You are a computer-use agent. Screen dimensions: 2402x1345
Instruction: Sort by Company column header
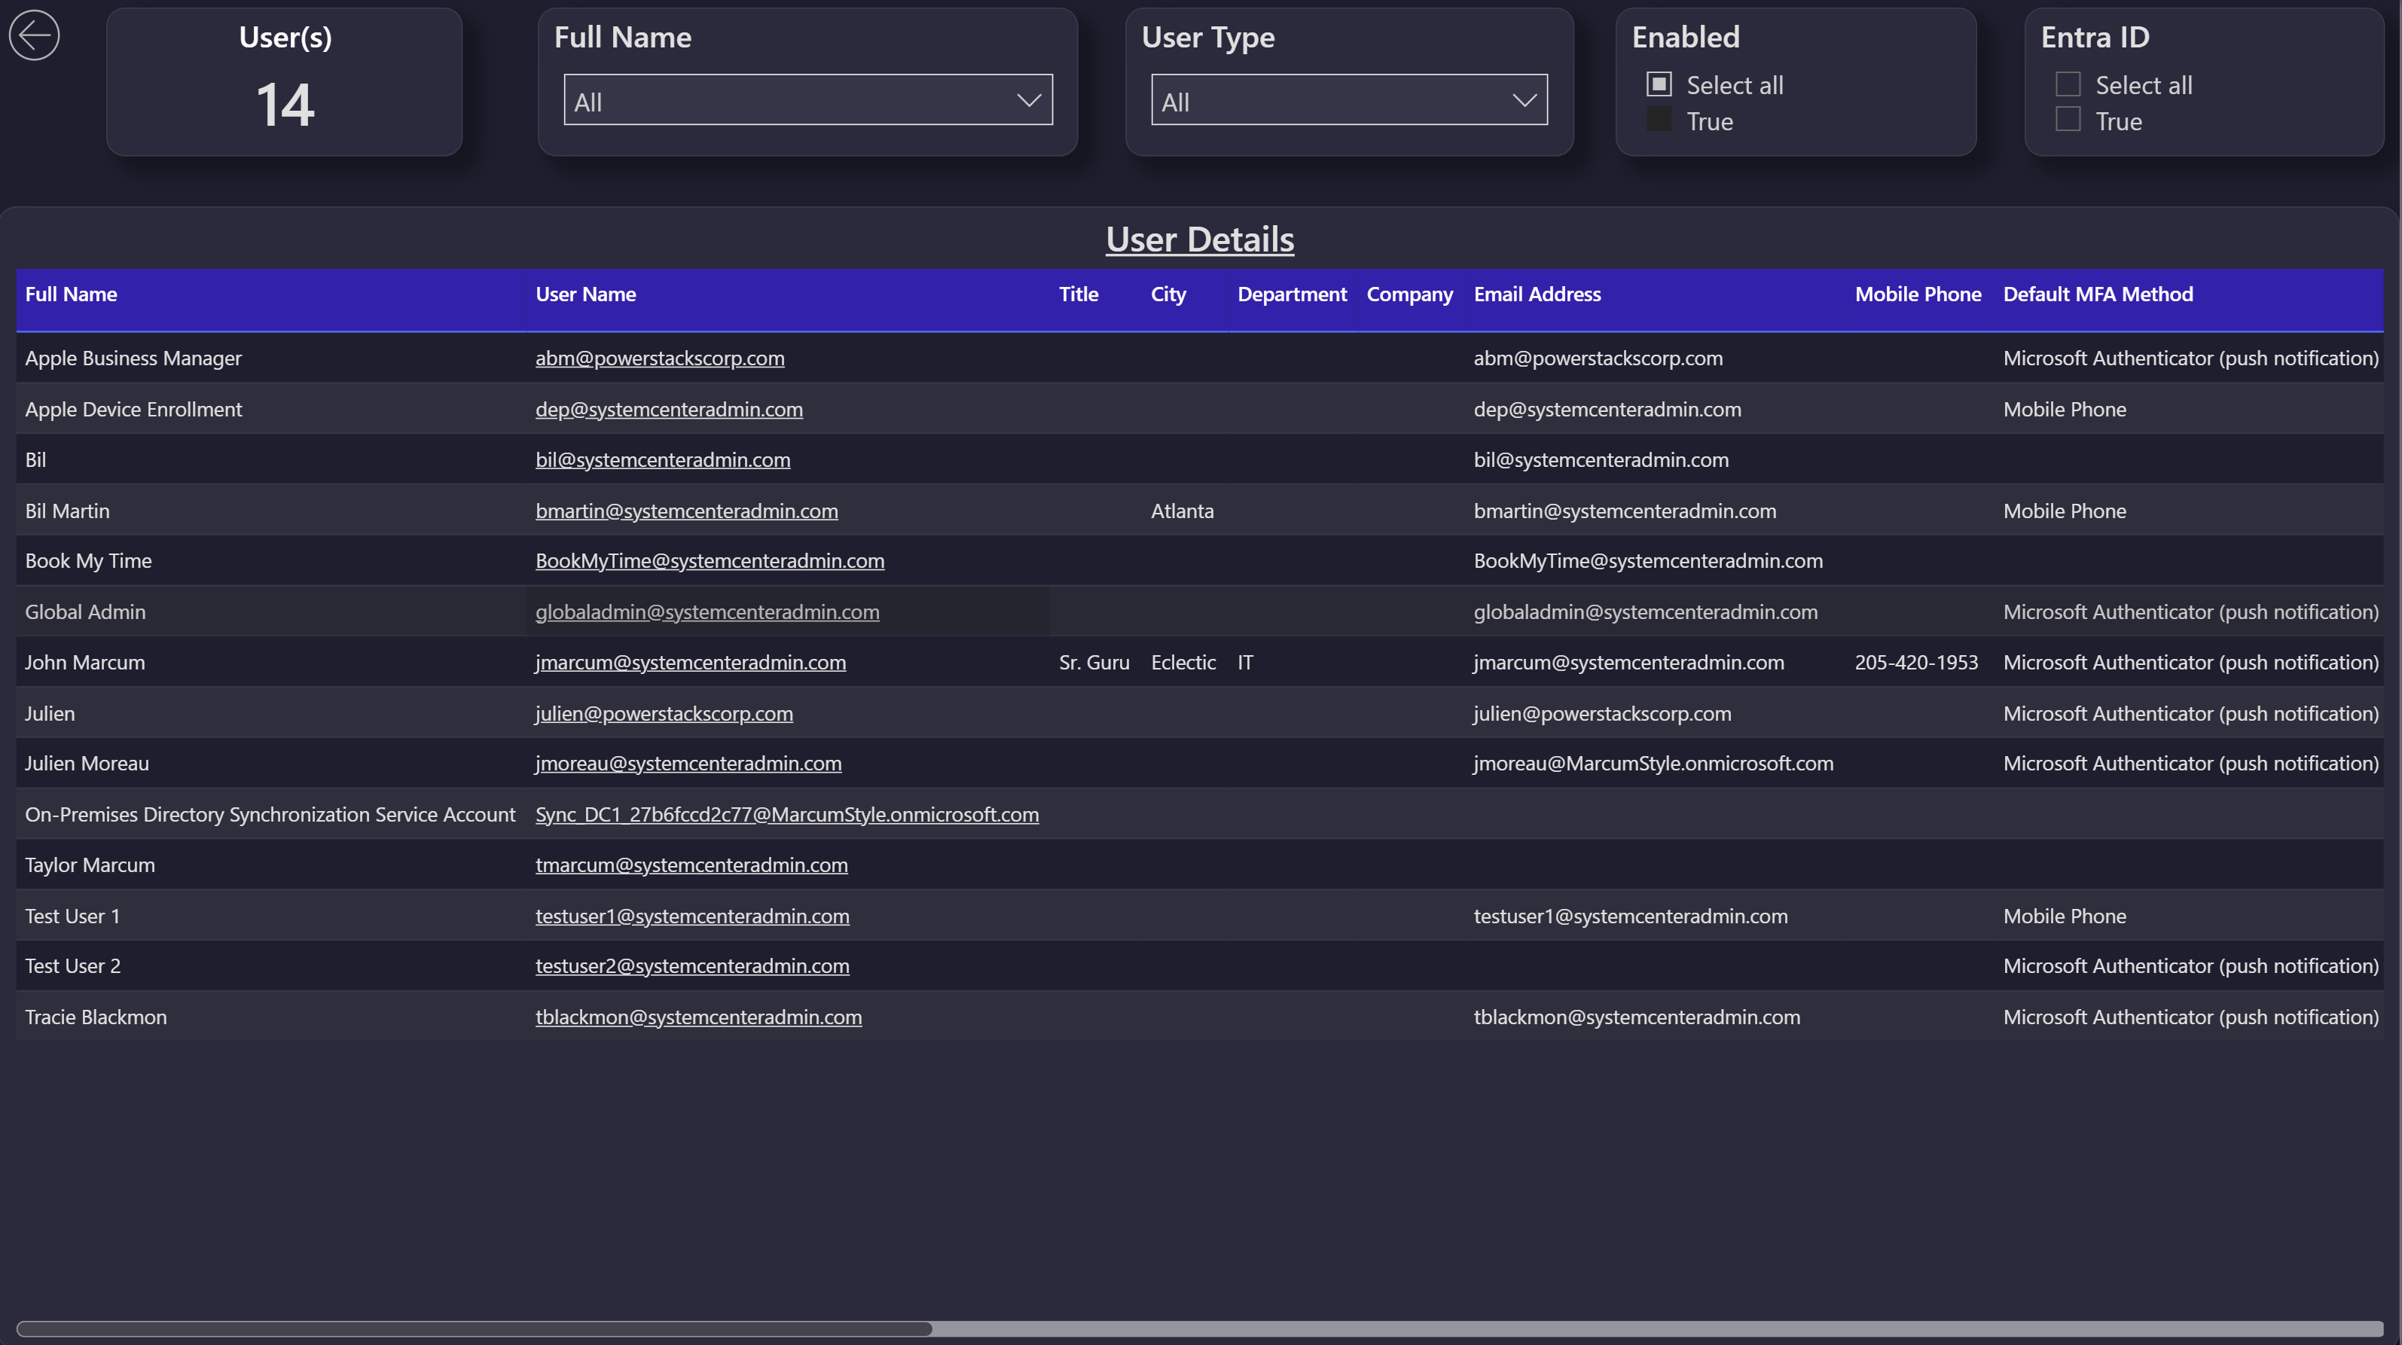pyautogui.click(x=1409, y=294)
